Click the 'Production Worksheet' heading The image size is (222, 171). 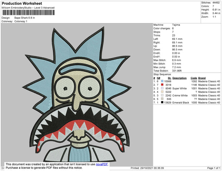pos(22,4)
